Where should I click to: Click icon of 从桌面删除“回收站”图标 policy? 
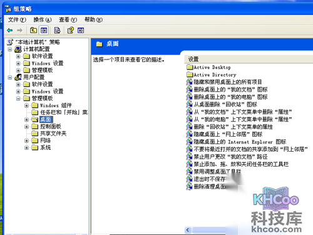(189, 105)
